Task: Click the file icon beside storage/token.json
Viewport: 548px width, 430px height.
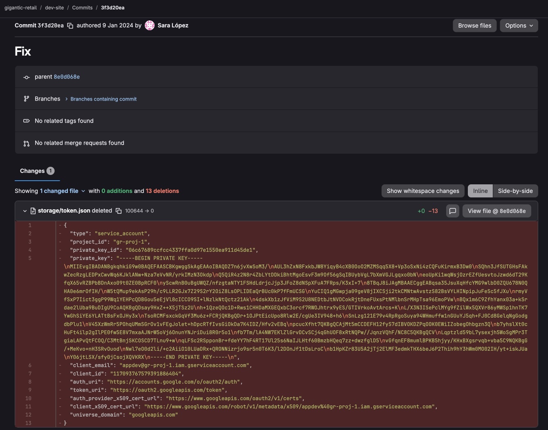Action: [x=34, y=211]
